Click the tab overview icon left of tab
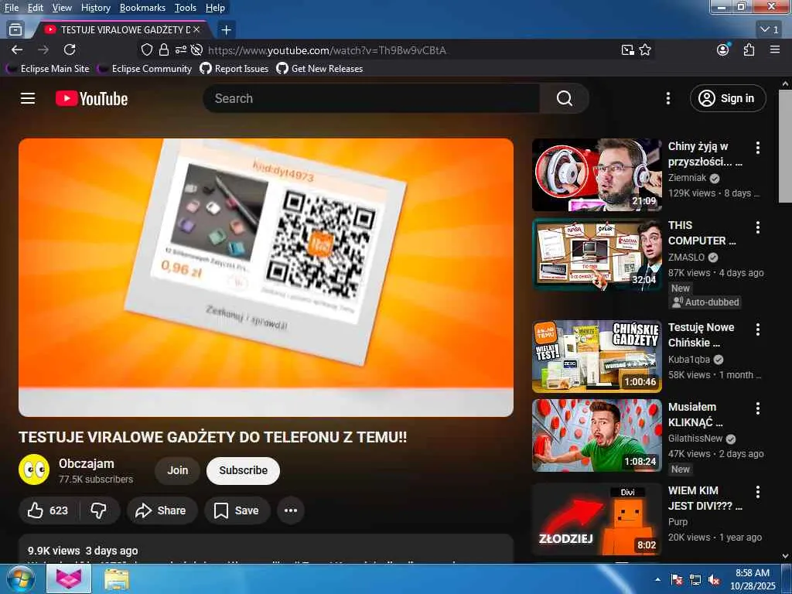The height and width of the screenshot is (594, 792). point(15,30)
